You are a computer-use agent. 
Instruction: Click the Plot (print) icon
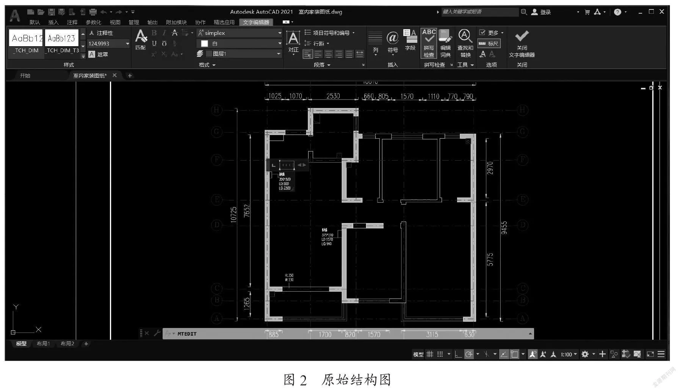(93, 12)
